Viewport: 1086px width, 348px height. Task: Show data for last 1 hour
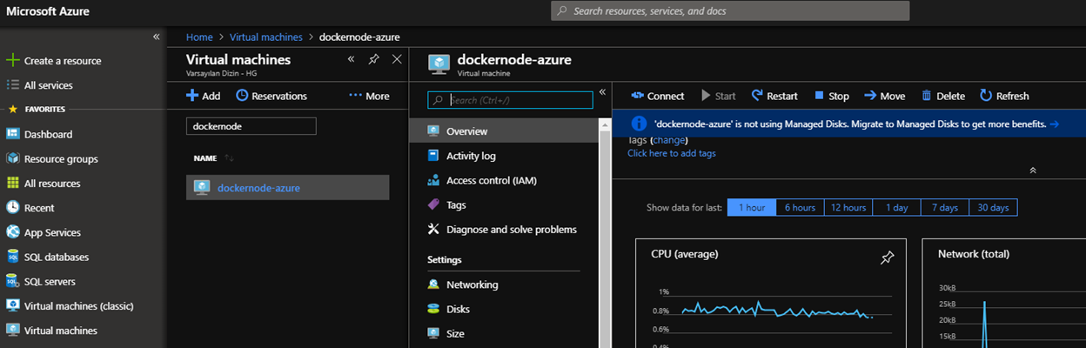[x=751, y=208]
